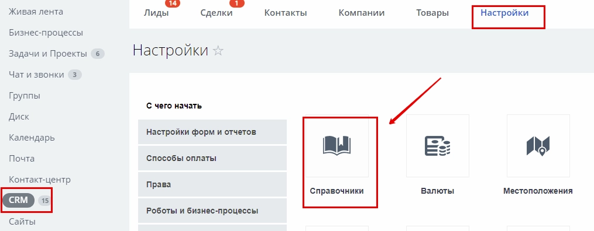The width and height of the screenshot is (594, 231).
Task: Click the 14 badge on Лиды
Action: (x=173, y=3)
